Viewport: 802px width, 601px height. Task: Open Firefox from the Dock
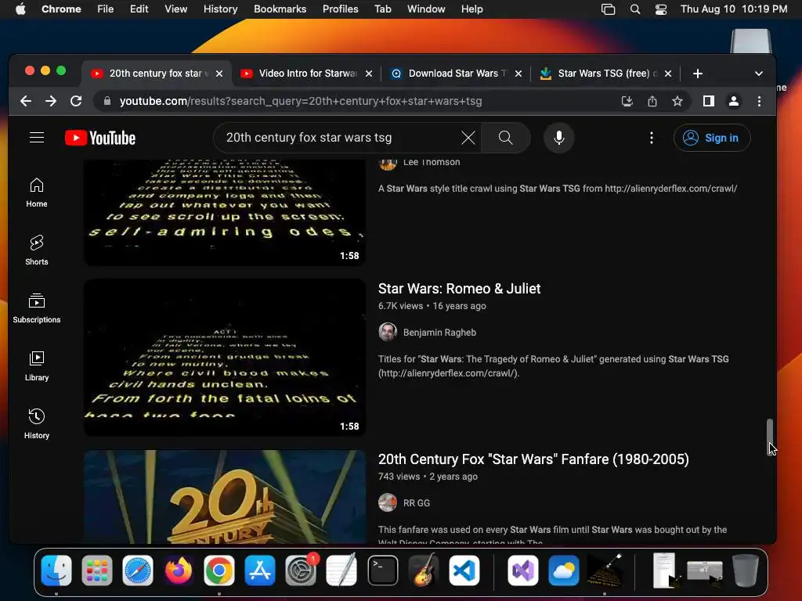(179, 570)
